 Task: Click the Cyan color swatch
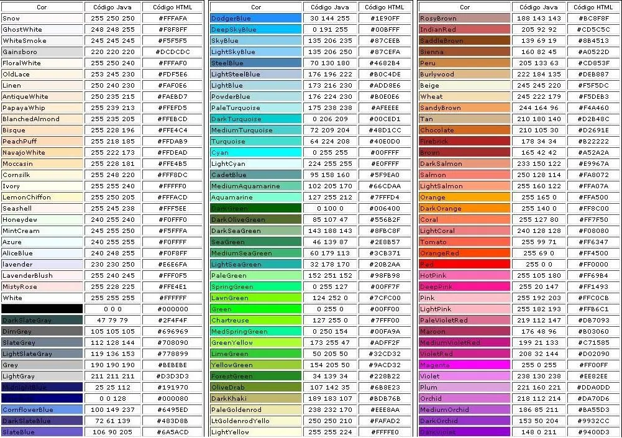[255, 152]
